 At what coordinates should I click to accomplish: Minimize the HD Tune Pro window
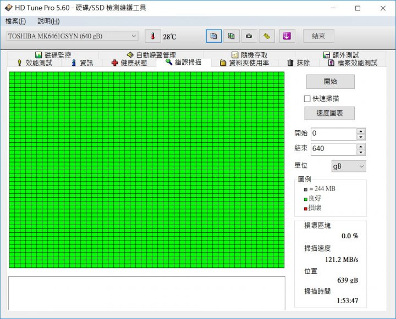pos(333,8)
